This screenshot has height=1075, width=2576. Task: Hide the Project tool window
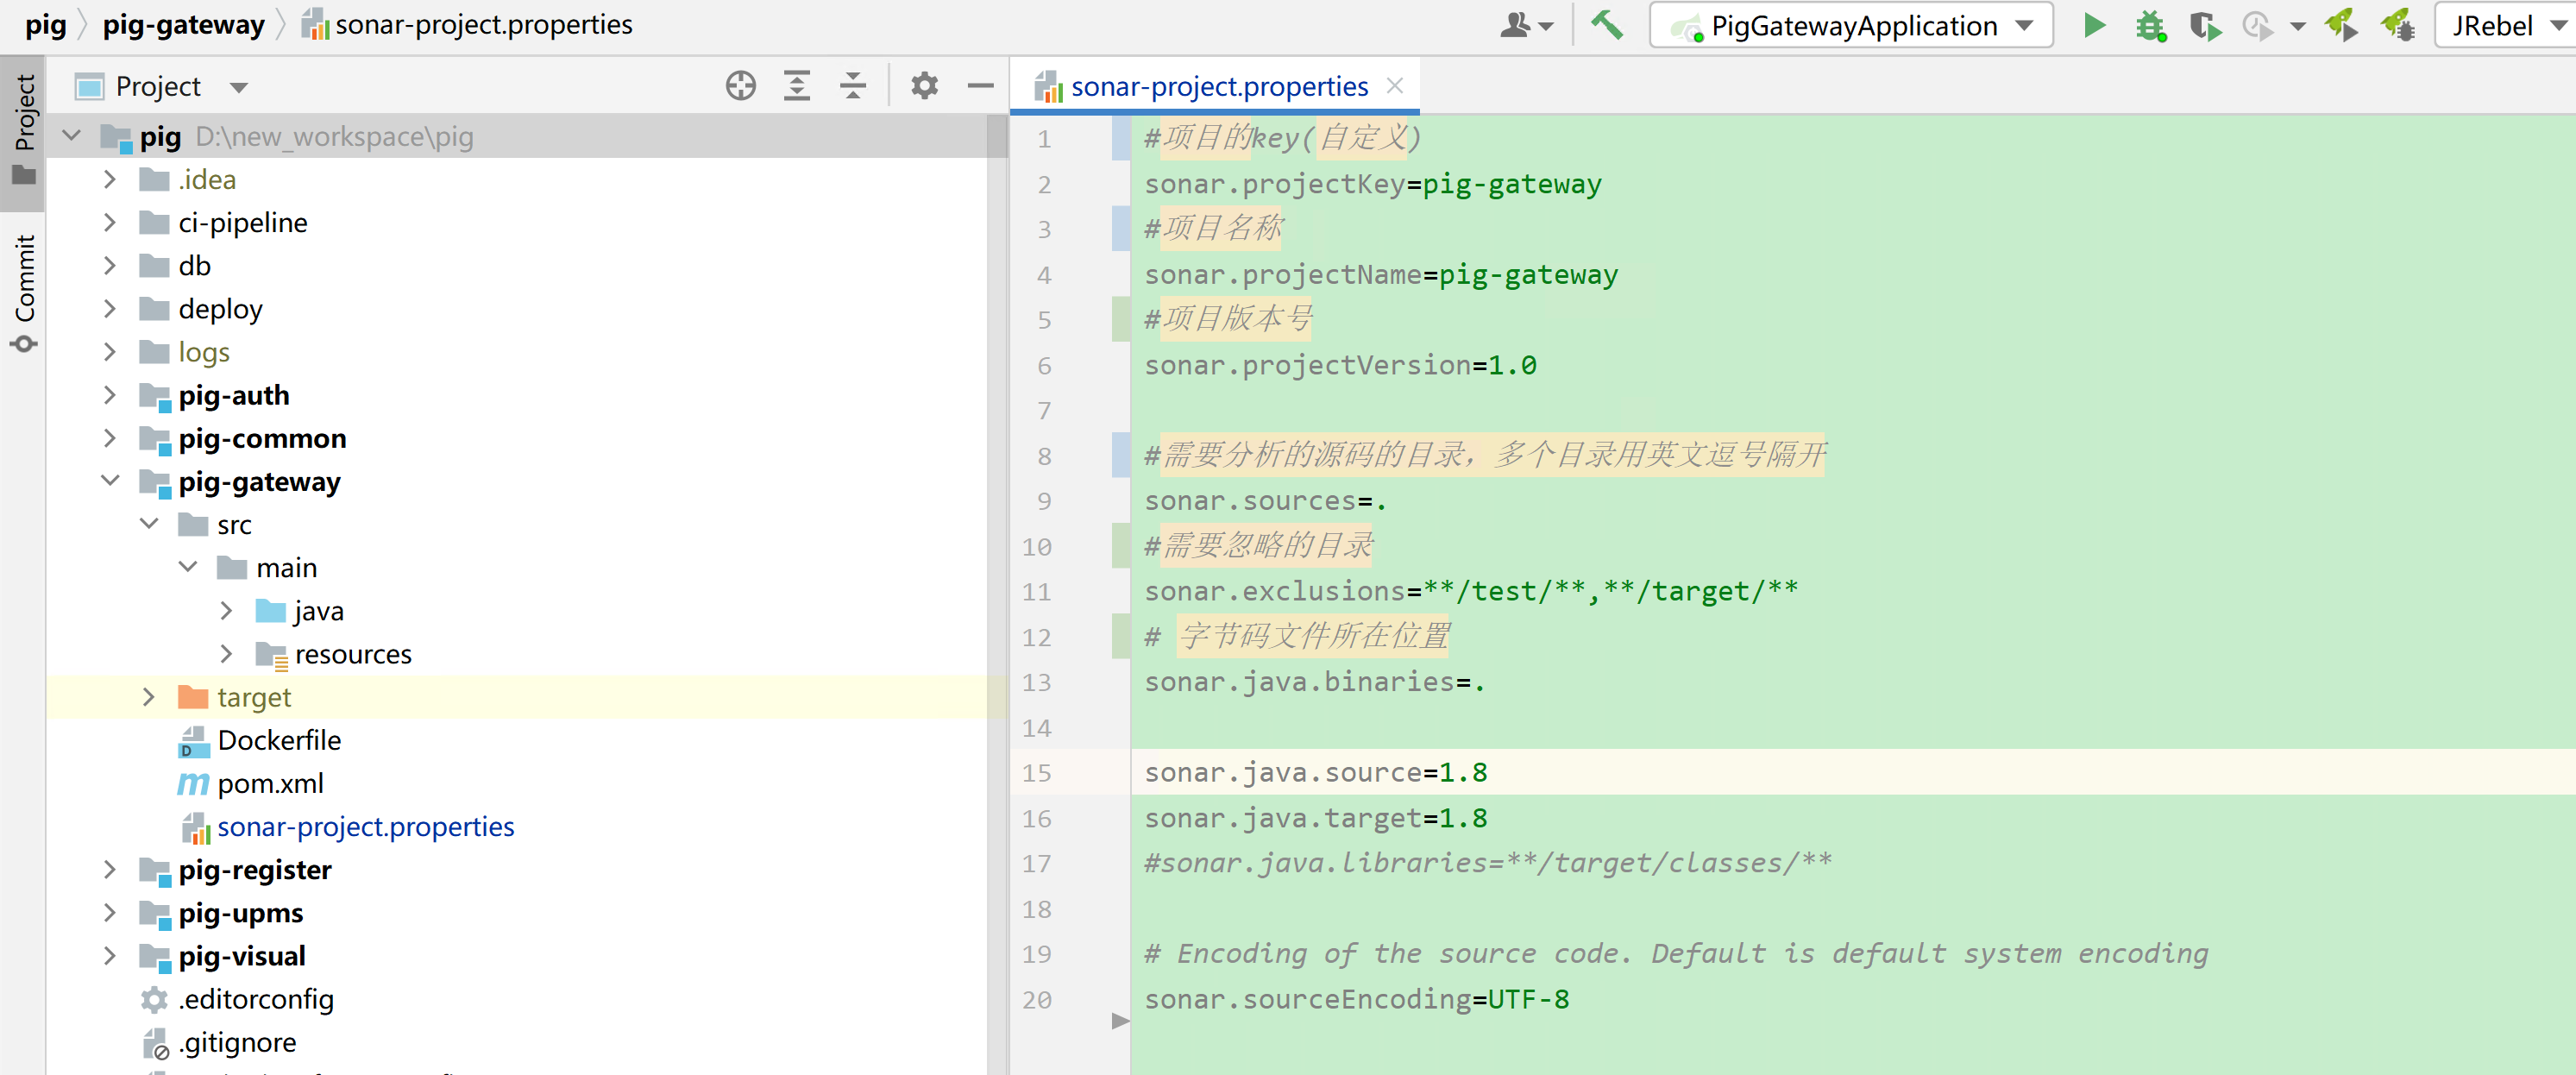980,86
